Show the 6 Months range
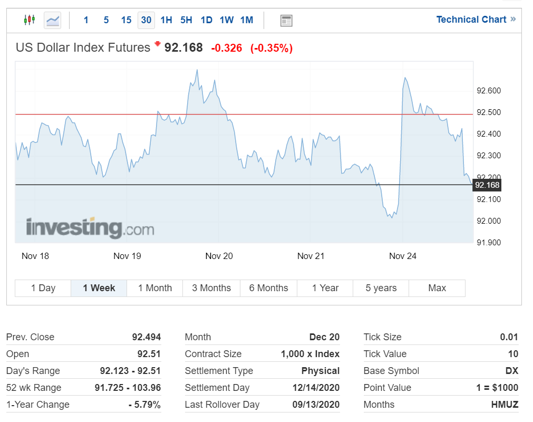 coord(268,288)
